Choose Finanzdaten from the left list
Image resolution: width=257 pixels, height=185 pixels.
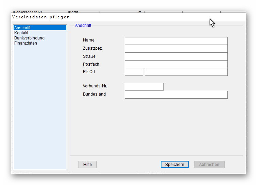point(25,43)
